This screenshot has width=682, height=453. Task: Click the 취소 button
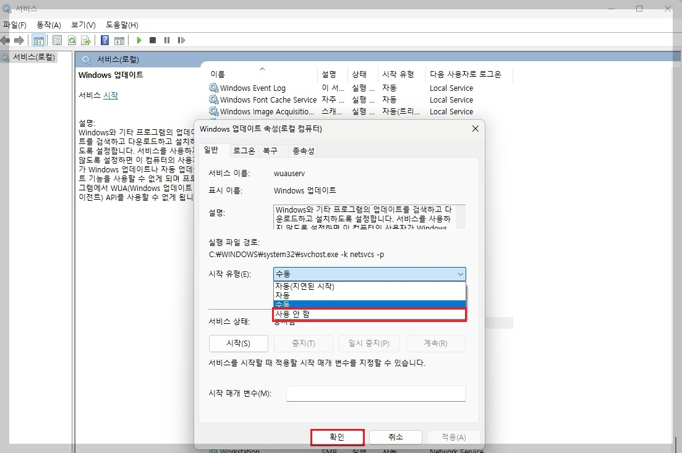(x=395, y=438)
